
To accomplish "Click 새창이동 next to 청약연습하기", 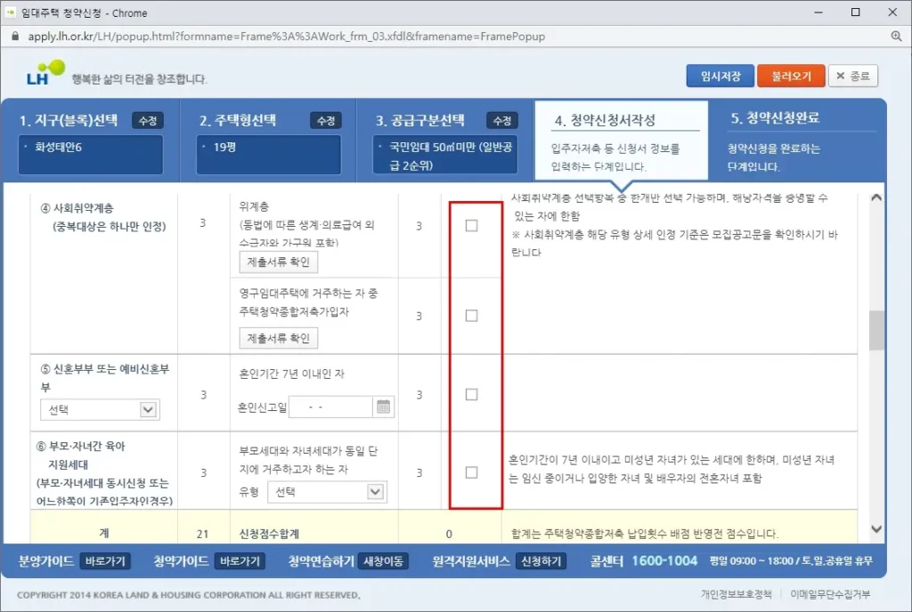I will pyautogui.click(x=383, y=561).
